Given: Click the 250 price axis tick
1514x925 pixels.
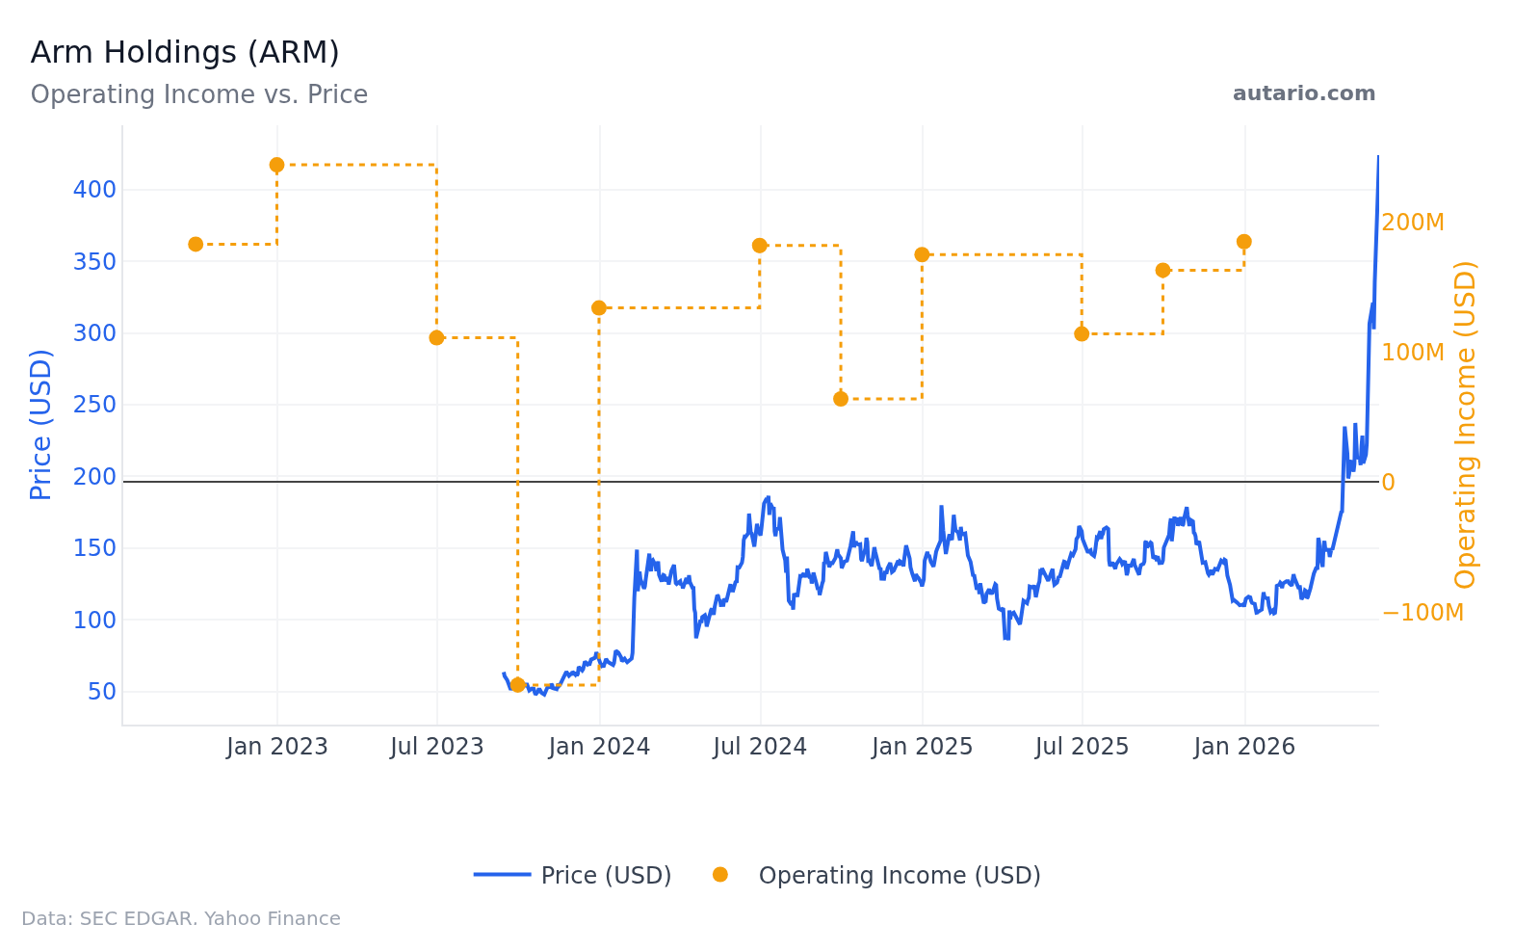Looking at the screenshot, I should pyautogui.click(x=94, y=405).
